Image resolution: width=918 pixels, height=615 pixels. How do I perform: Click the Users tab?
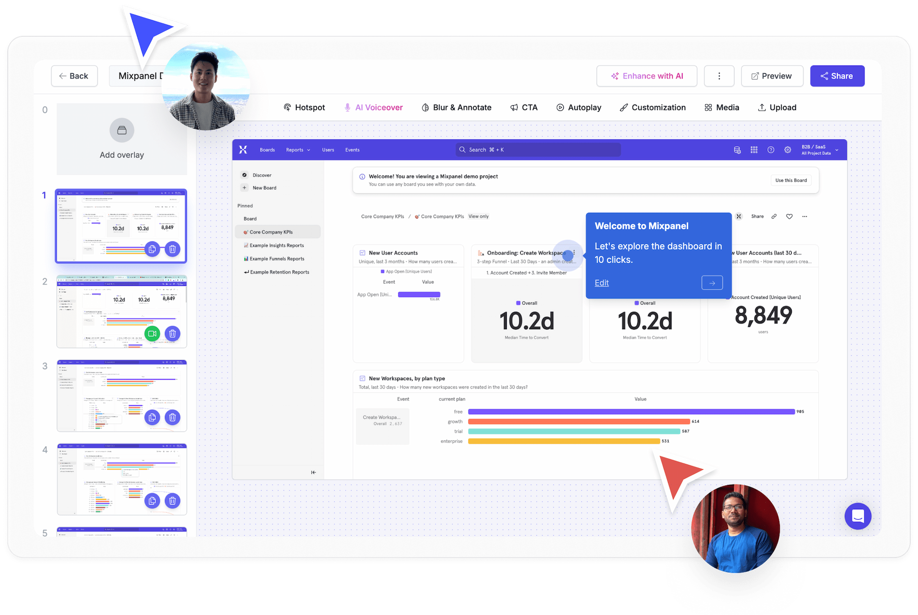(x=328, y=150)
